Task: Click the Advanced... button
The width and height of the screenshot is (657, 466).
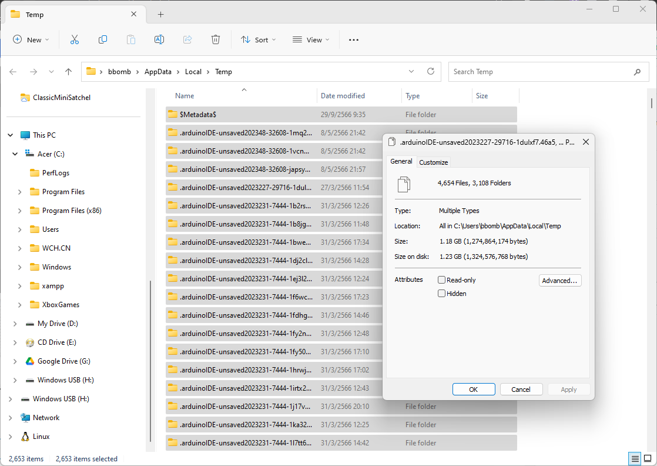Action: point(559,281)
